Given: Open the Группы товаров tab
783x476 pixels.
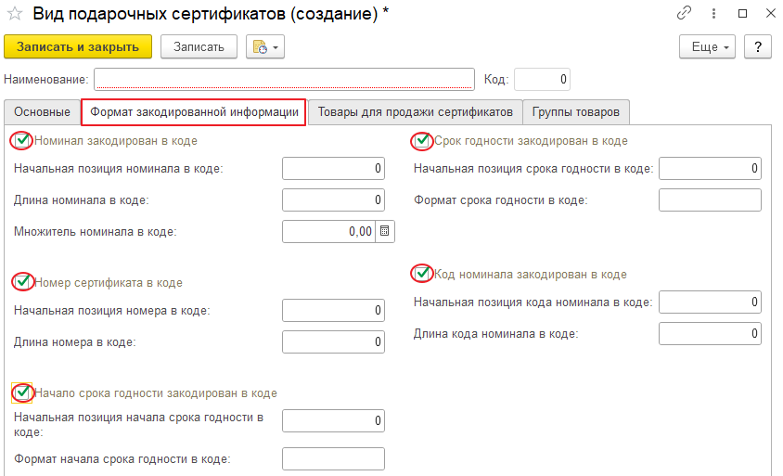Looking at the screenshot, I should click(576, 112).
